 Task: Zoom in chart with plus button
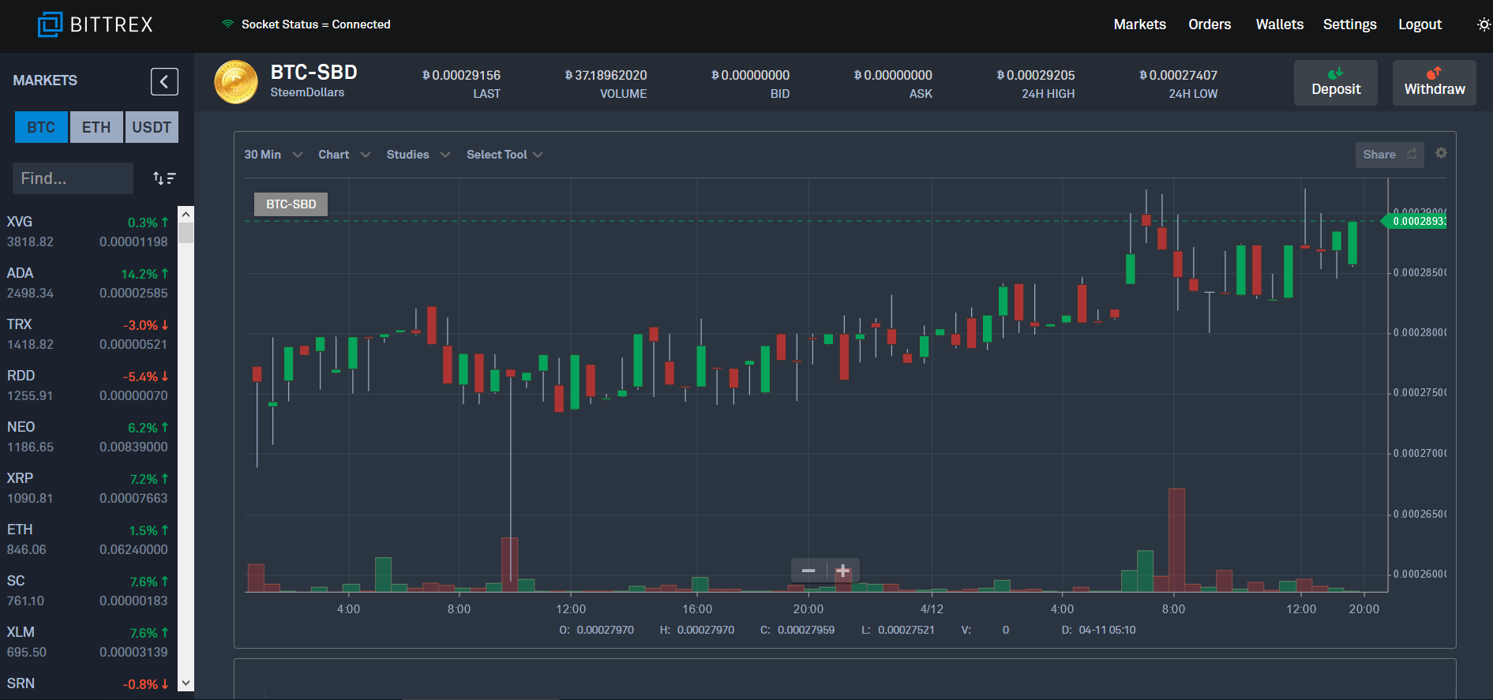[x=843, y=571]
